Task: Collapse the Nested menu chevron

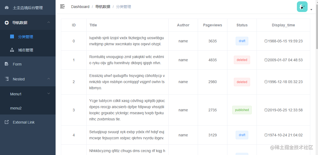Action: click(49, 79)
